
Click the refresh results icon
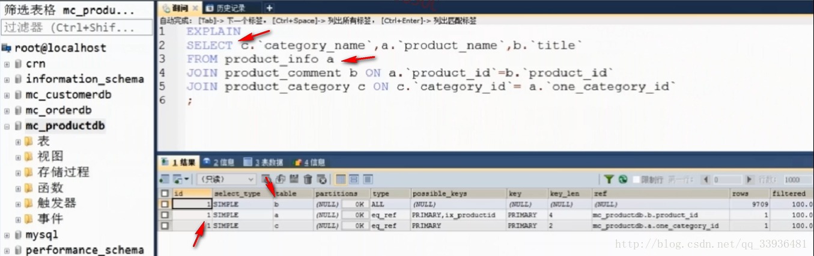(623, 179)
